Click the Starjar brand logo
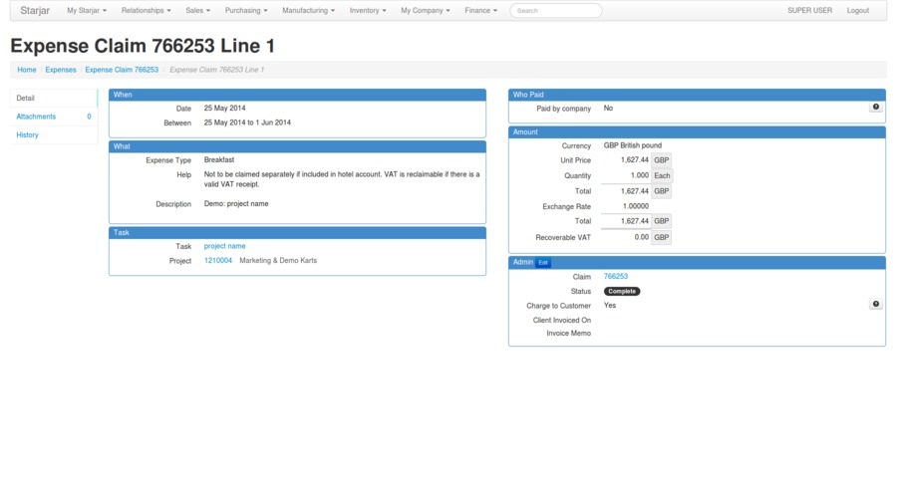The height and width of the screenshot is (498, 897). point(36,11)
